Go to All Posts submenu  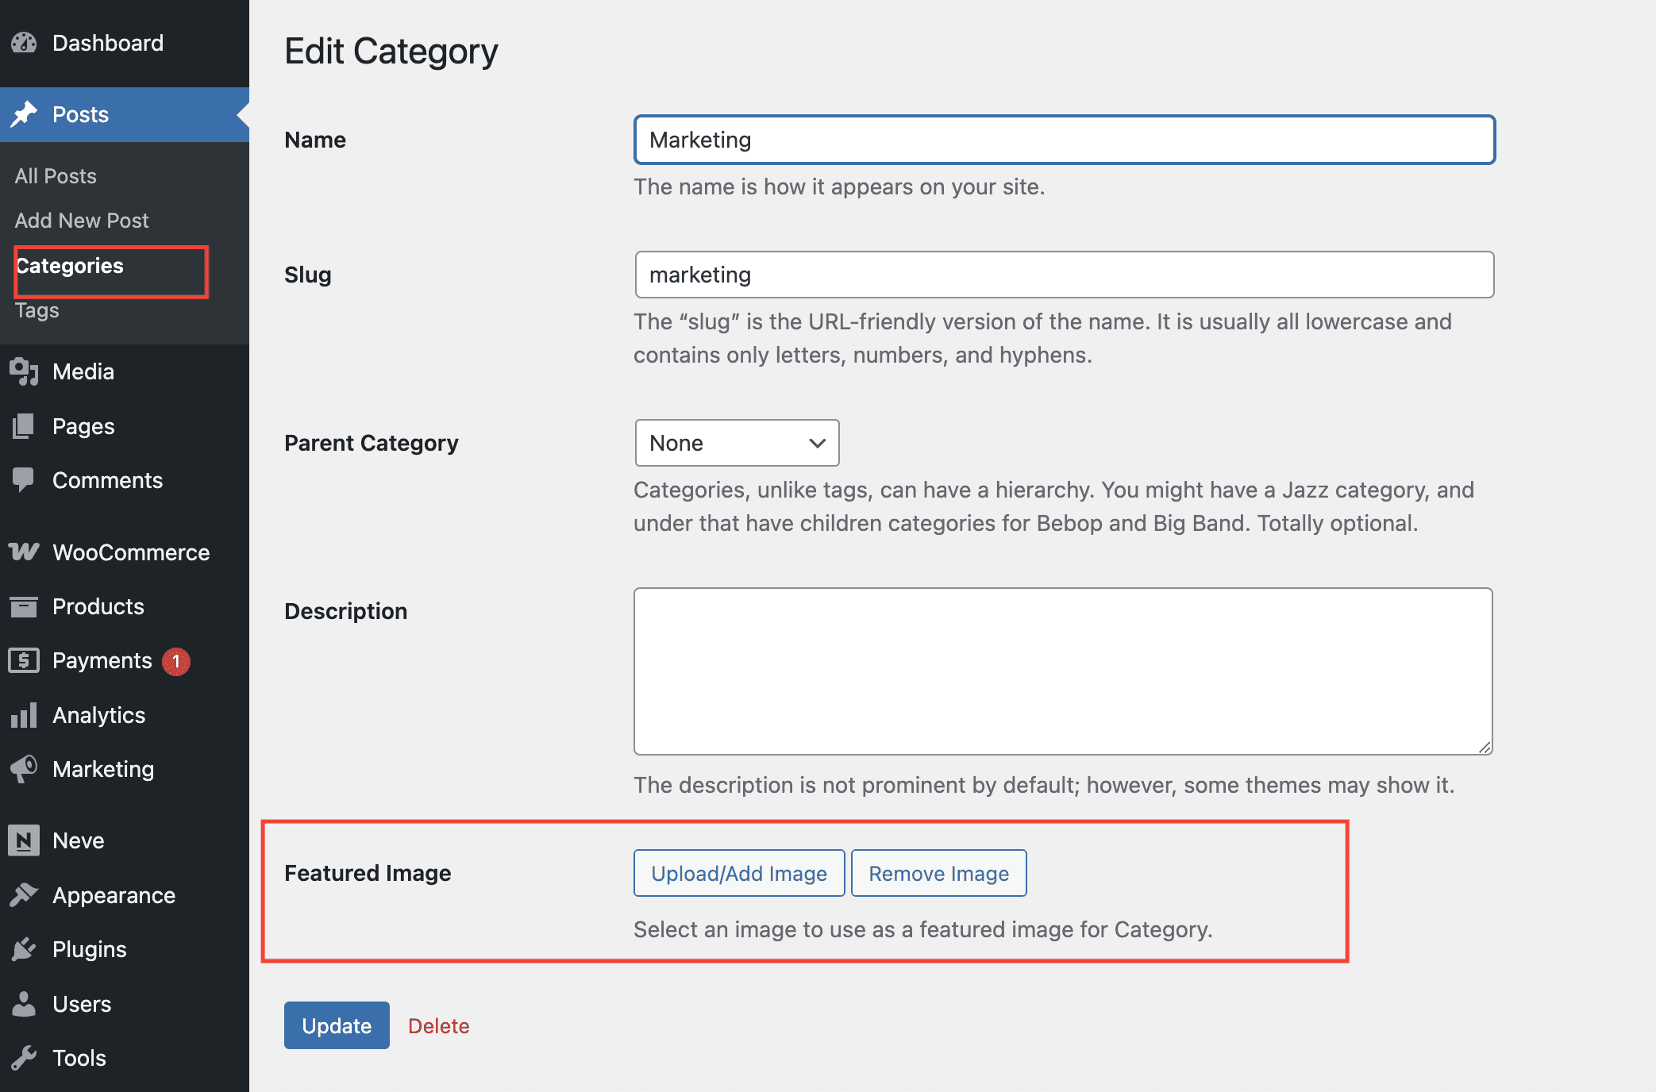(56, 176)
